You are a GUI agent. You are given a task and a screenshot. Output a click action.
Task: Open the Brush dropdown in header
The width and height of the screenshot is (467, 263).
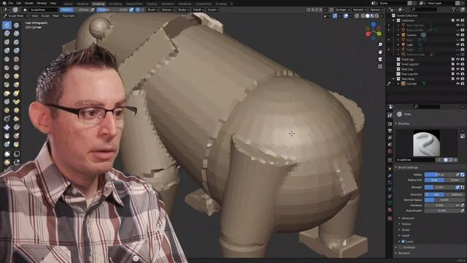click(x=153, y=9)
